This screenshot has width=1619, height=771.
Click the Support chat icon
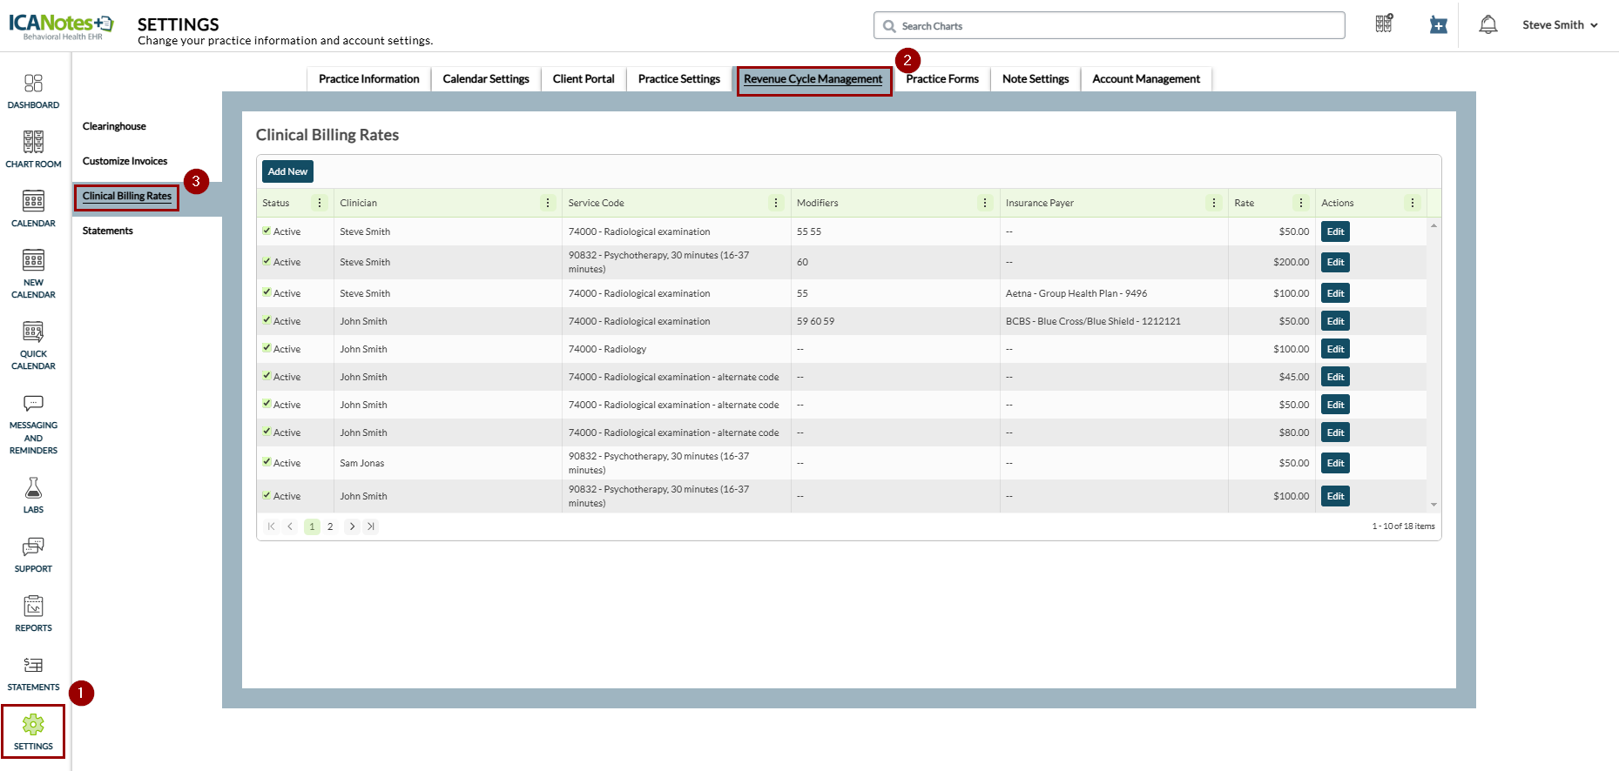33,547
